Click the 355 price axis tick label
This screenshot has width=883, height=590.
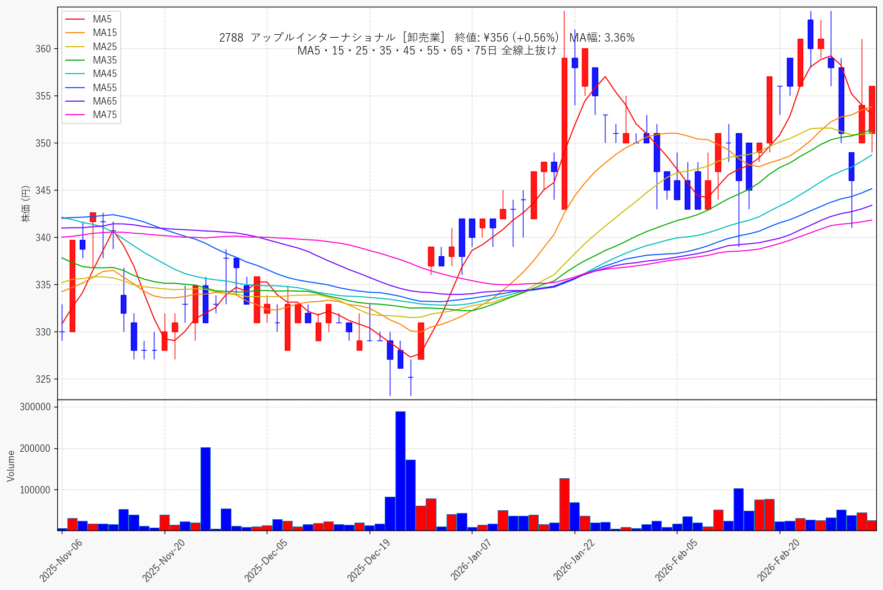[x=43, y=96]
